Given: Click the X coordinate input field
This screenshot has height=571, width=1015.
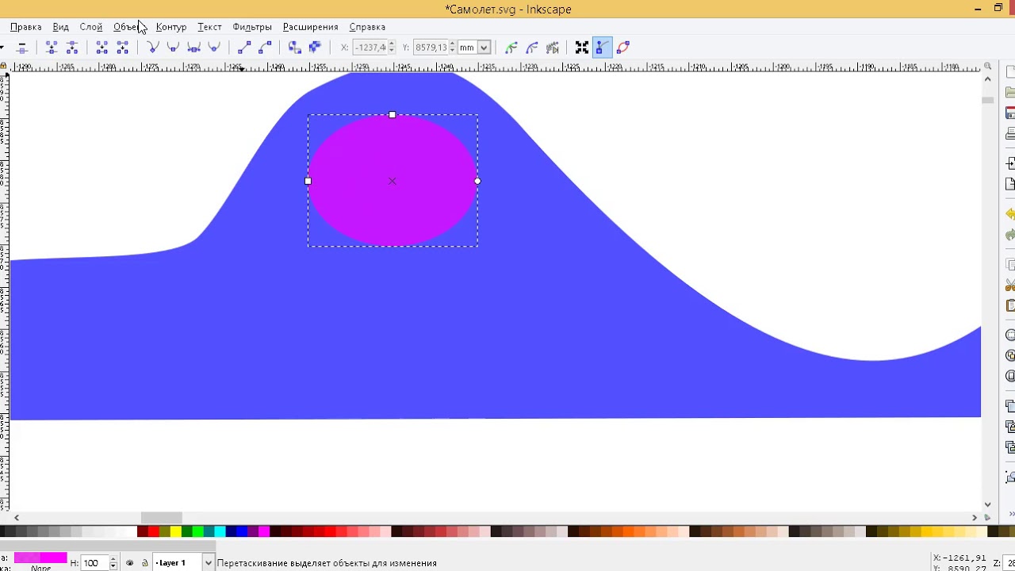Looking at the screenshot, I should pos(370,48).
